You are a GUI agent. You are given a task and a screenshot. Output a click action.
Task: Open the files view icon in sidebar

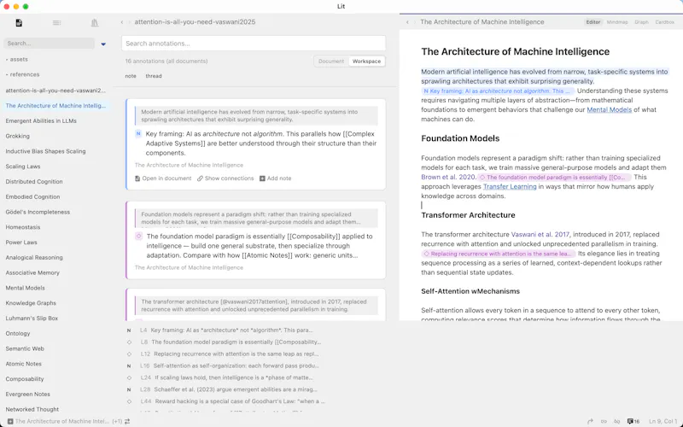19,23
